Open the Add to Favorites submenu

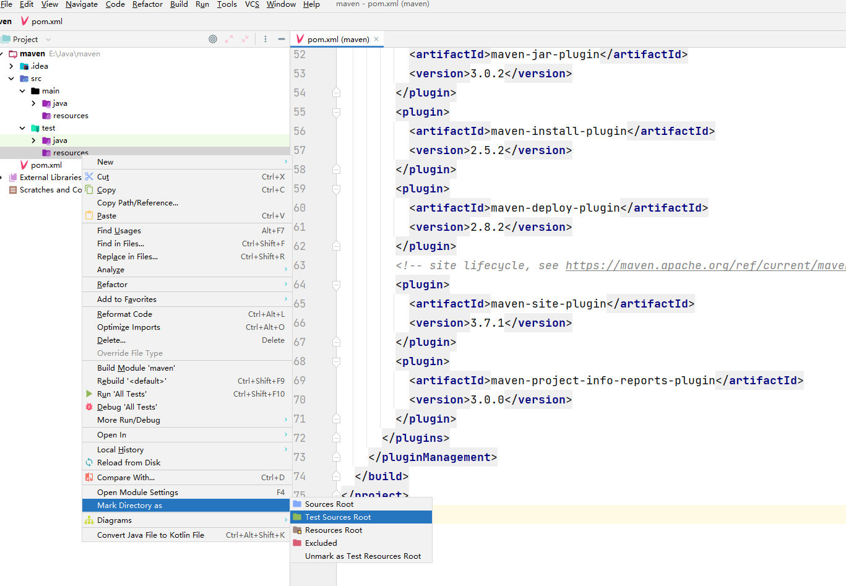pos(187,299)
